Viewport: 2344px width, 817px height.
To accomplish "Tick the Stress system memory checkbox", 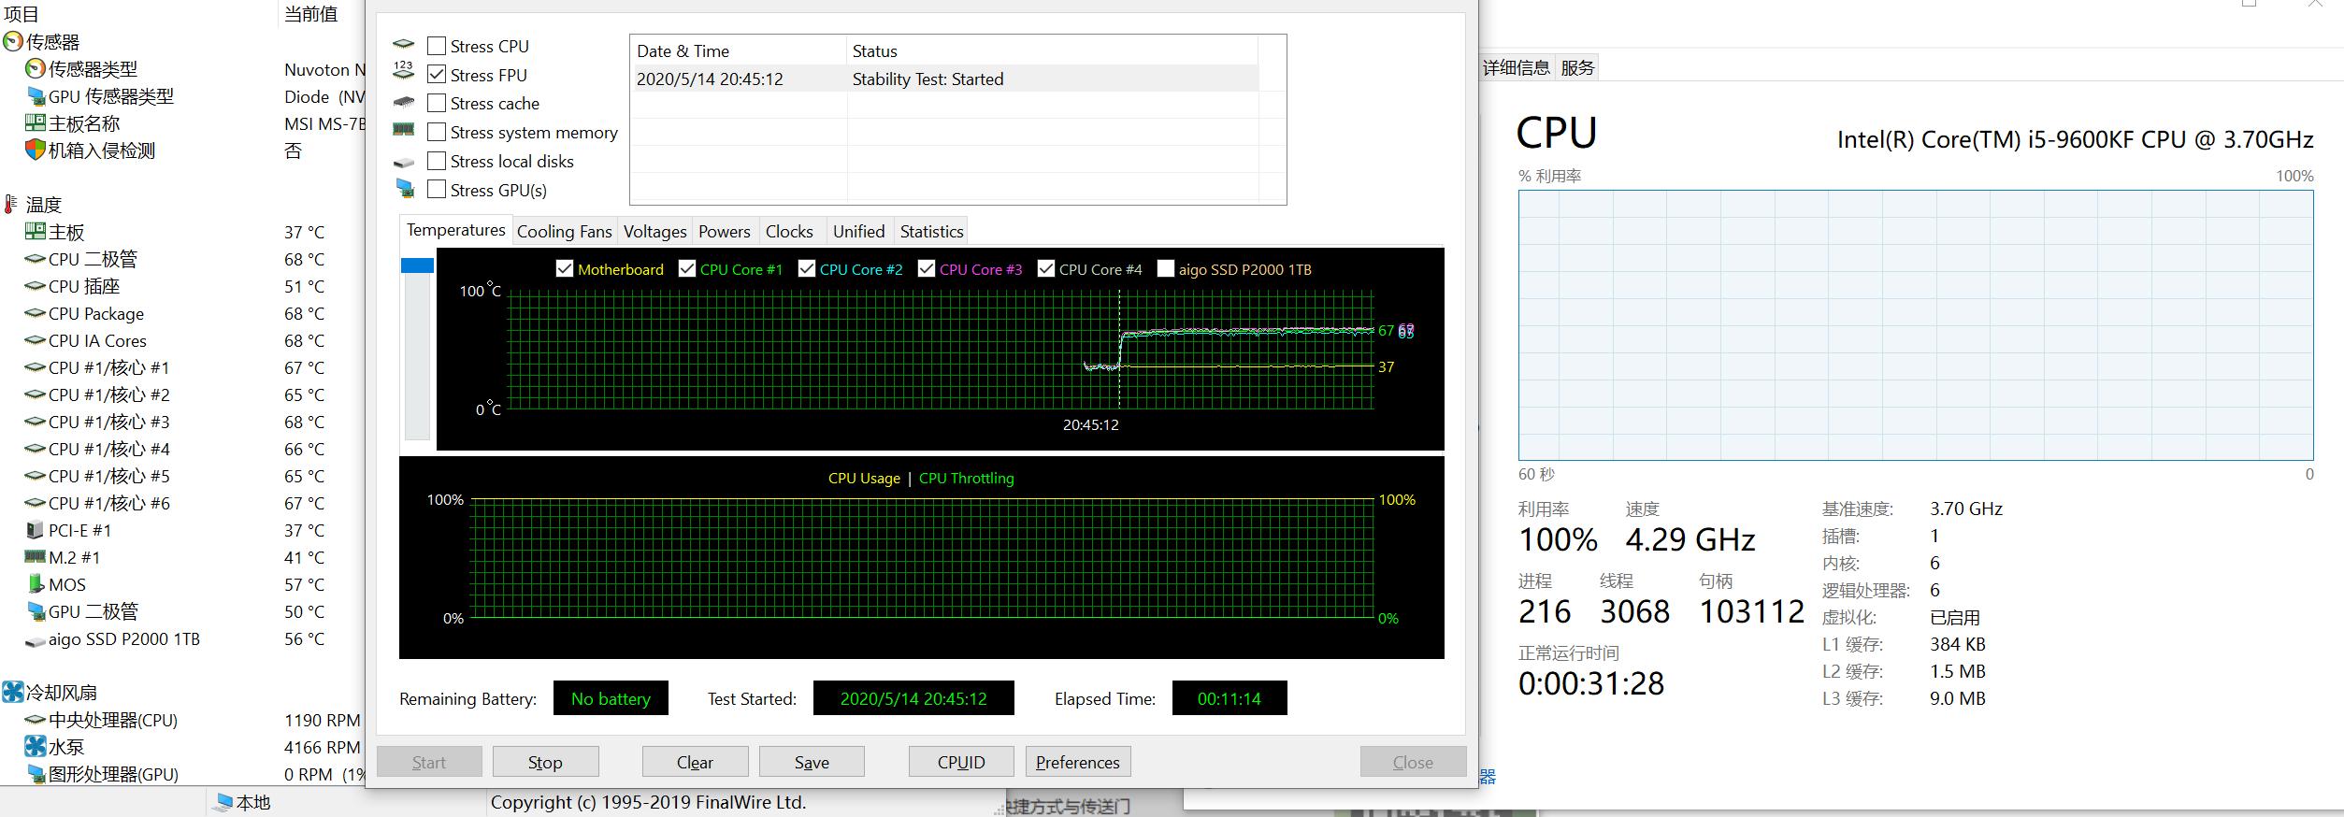I will click(437, 132).
